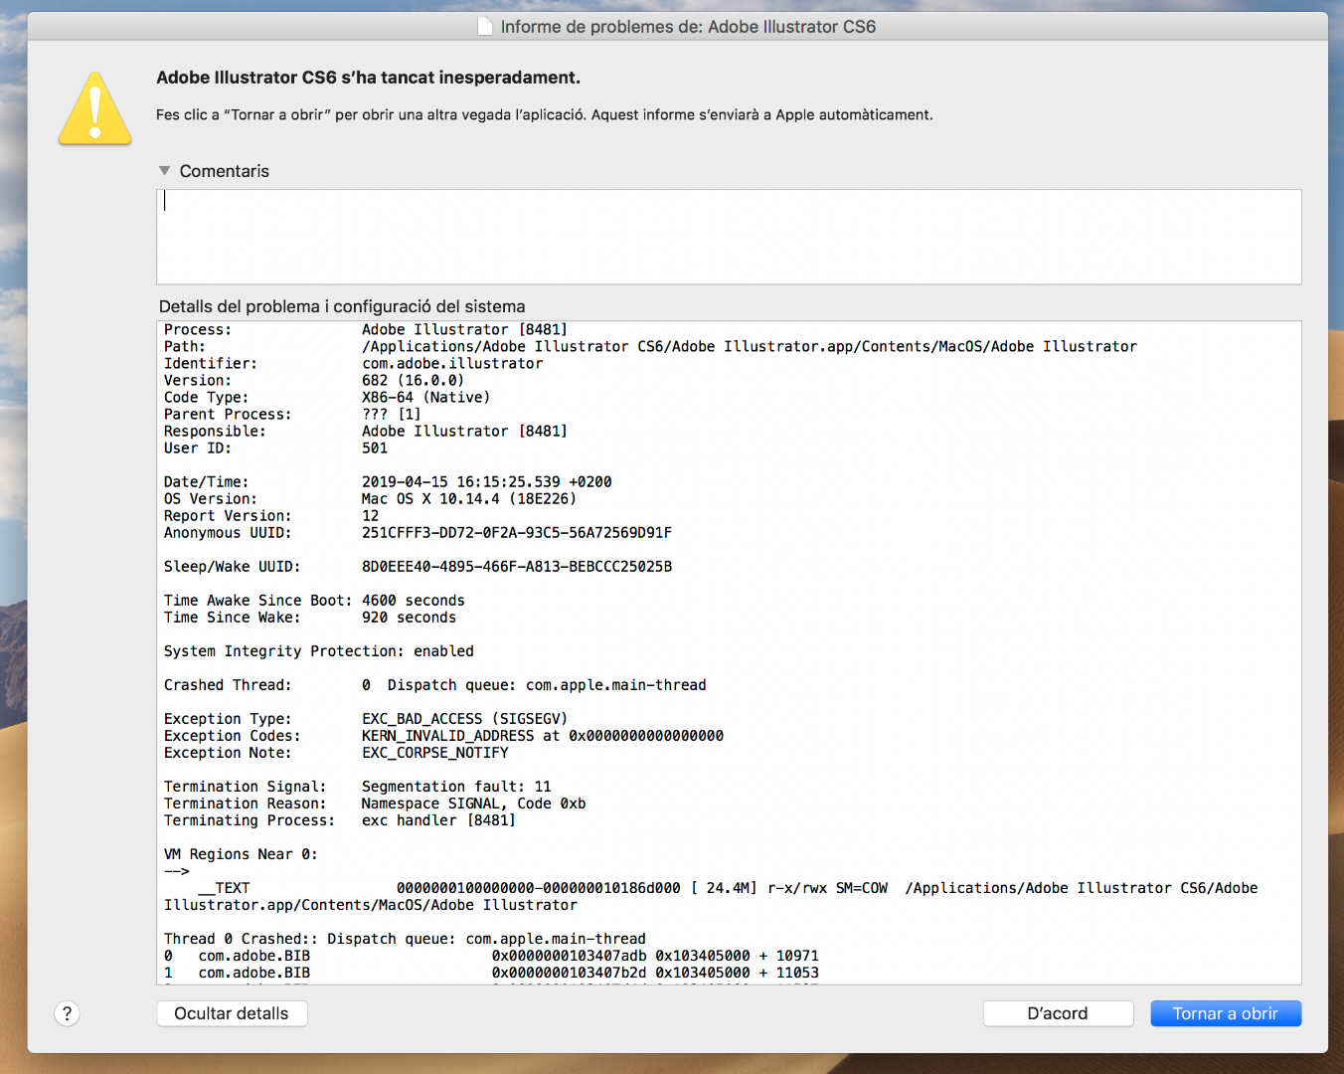Screen dimensions: 1344x1074
Task: Click the stack frame 0 com.adobe.BIB row
Action: 491,956
